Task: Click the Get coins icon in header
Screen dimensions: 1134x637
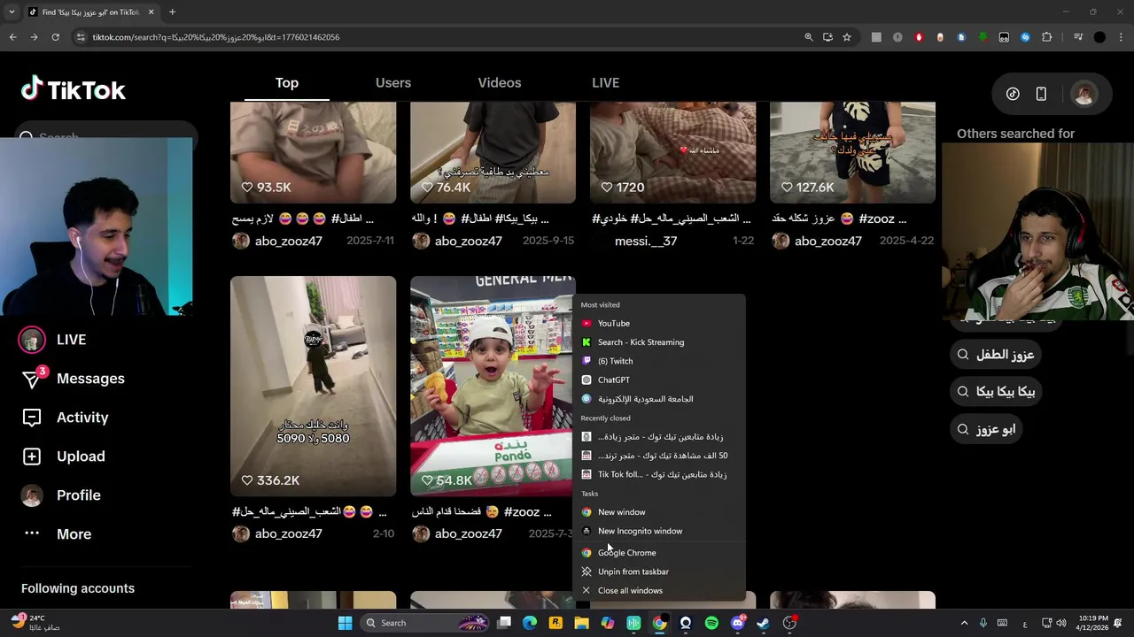Action: [x=1013, y=94]
